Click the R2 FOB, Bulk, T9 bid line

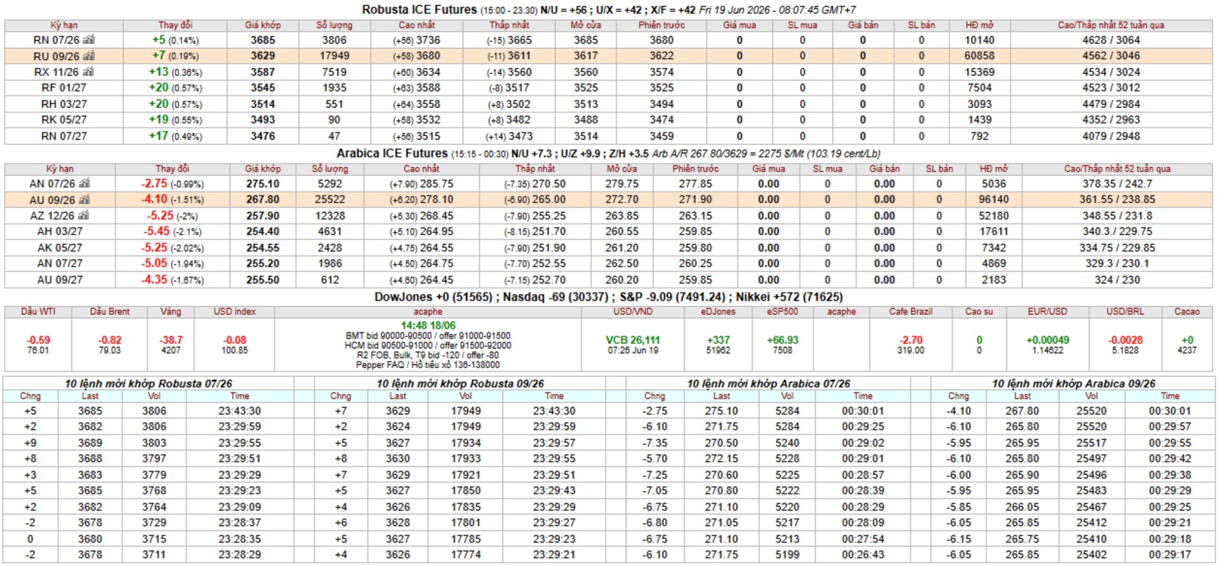[428, 355]
